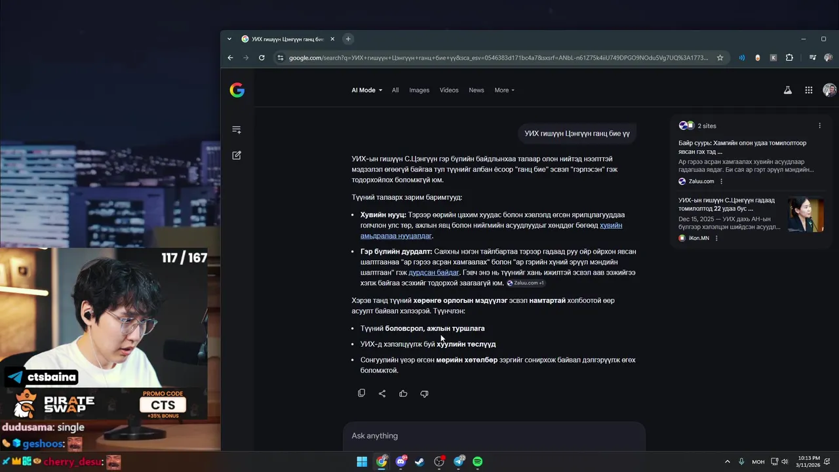The width and height of the screenshot is (839, 472).
Task: Open the AI Mode history sidebar icon
Action: click(x=237, y=130)
